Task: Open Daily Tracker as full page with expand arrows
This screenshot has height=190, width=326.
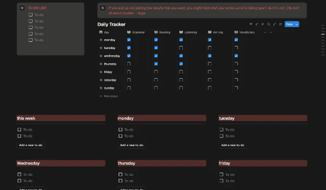Action: 275,24
